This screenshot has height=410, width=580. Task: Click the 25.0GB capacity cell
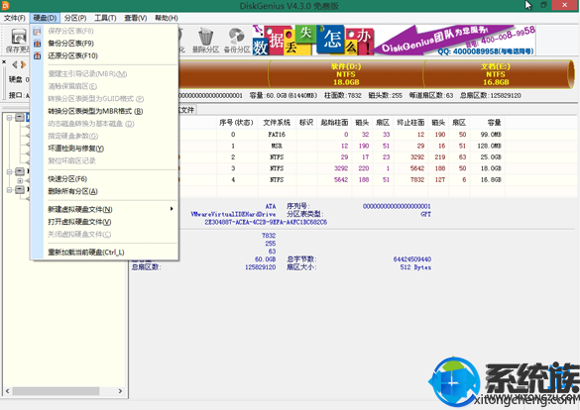click(x=491, y=157)
